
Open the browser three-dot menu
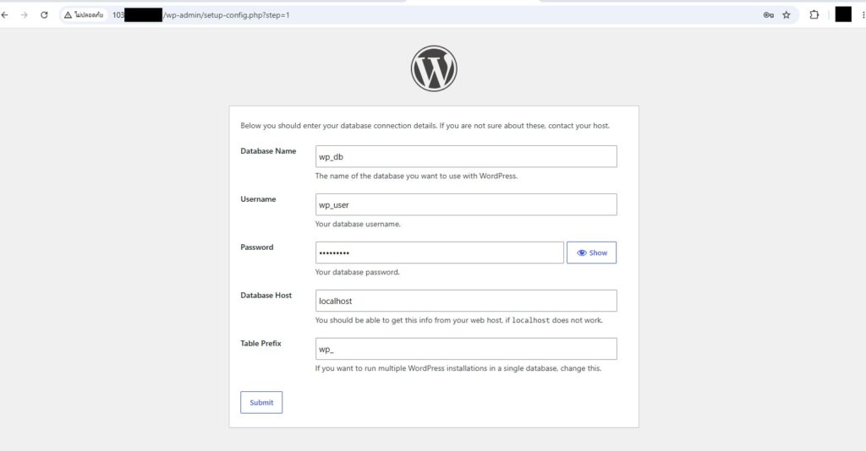[863, 15]
